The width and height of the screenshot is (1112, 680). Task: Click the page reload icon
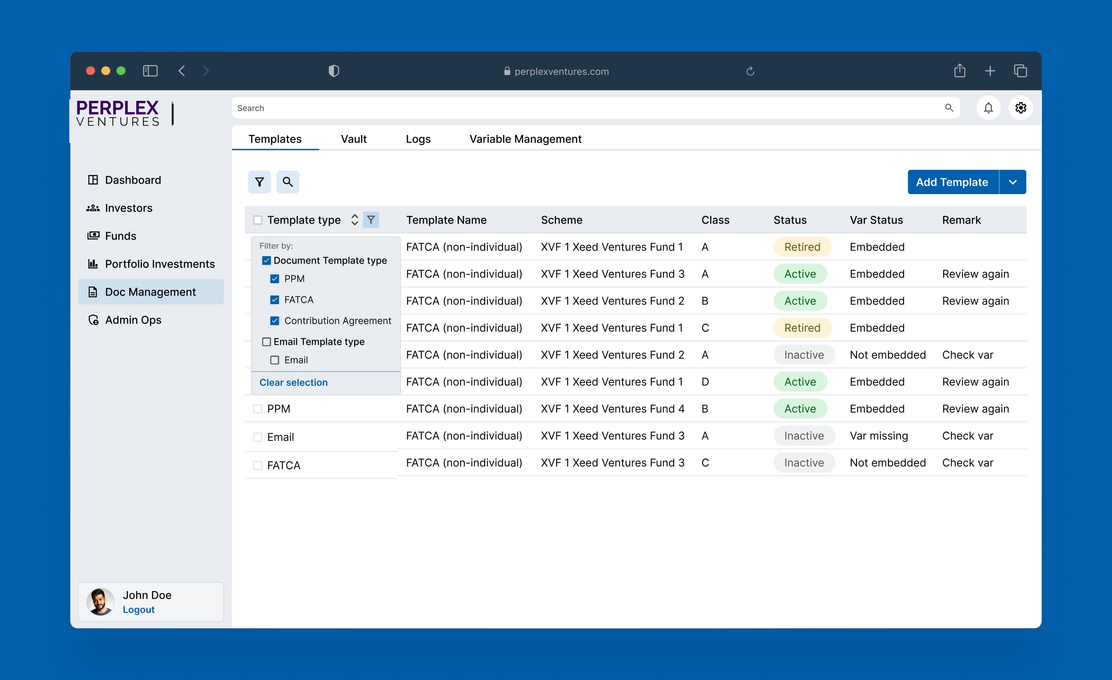coord(750,71)
